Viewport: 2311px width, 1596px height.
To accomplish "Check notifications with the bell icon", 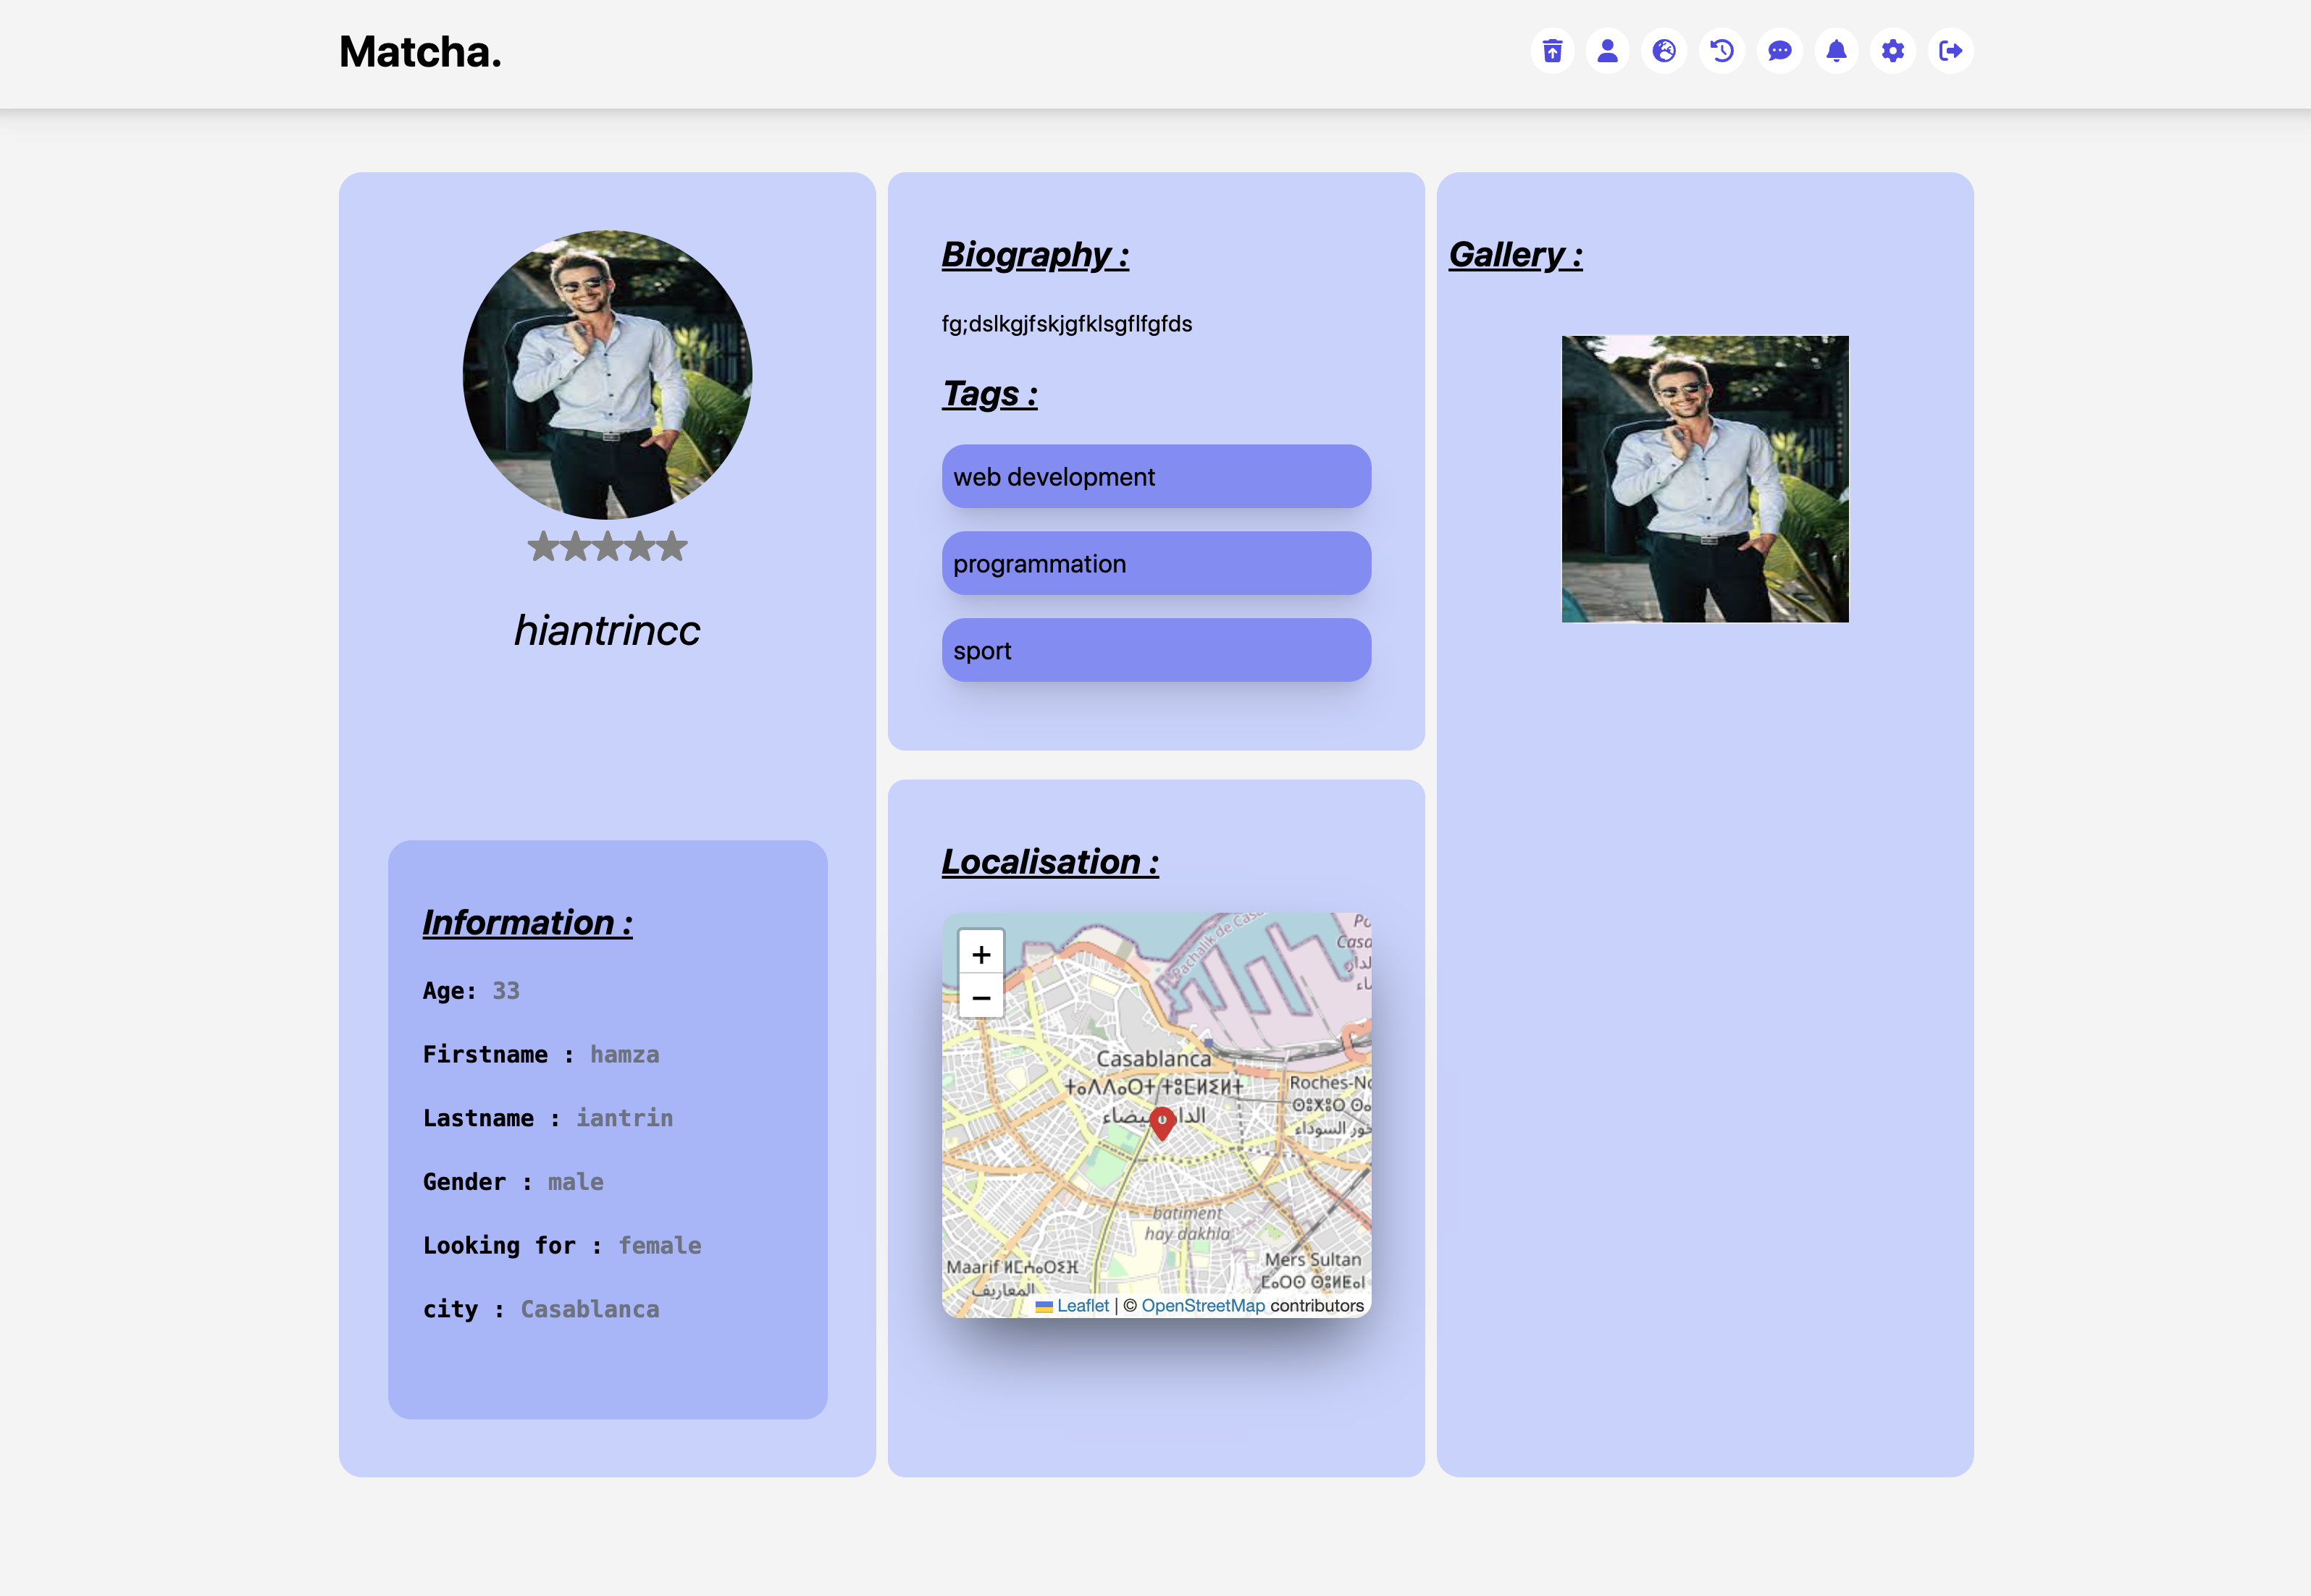I will [1836, 50].
